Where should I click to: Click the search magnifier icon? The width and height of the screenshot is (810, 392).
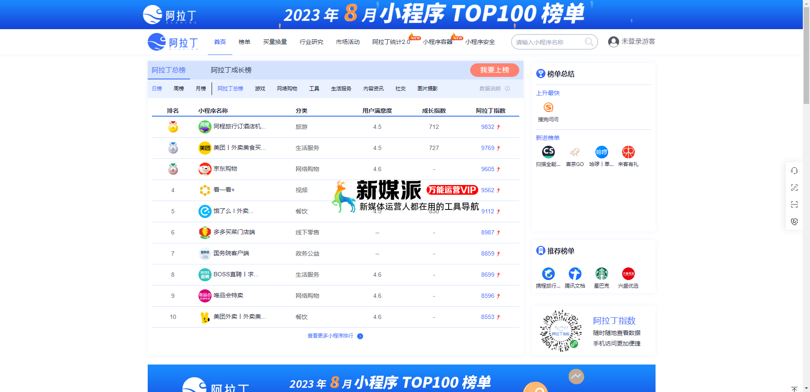[589, 42]
